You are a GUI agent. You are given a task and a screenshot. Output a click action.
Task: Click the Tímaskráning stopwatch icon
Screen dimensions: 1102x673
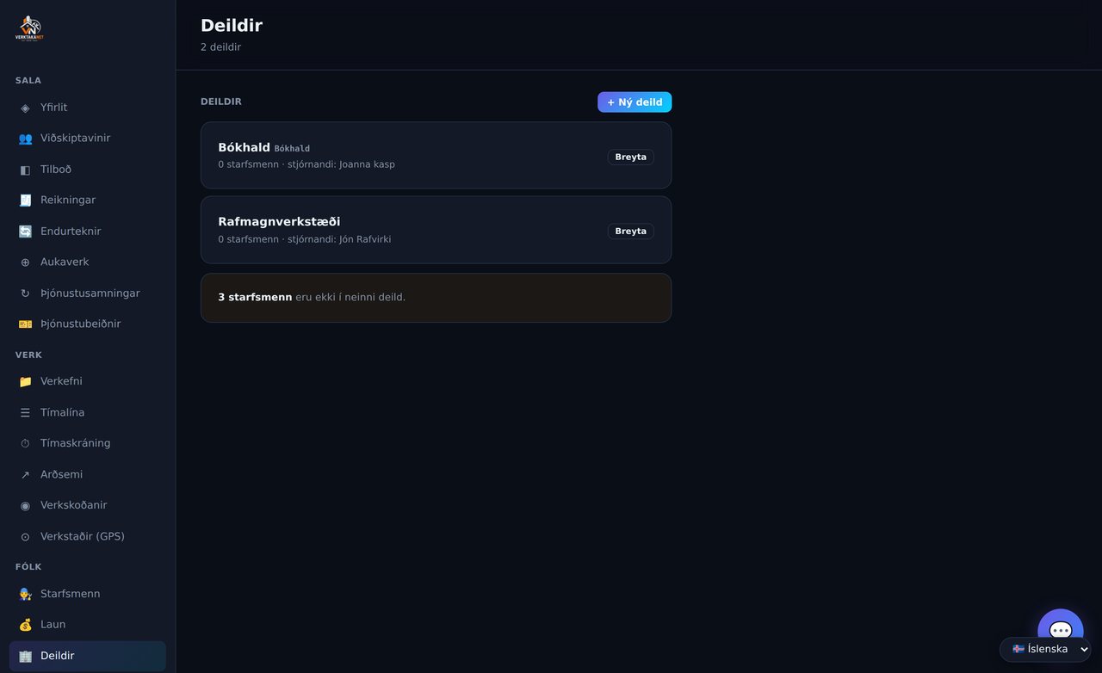coord(25,443)
